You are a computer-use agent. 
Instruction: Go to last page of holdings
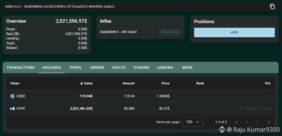268,122
